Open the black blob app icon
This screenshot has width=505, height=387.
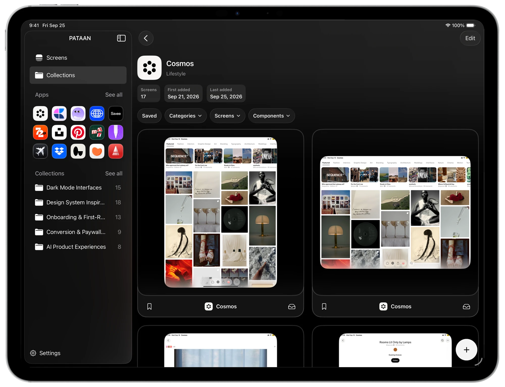pos(78,151)
